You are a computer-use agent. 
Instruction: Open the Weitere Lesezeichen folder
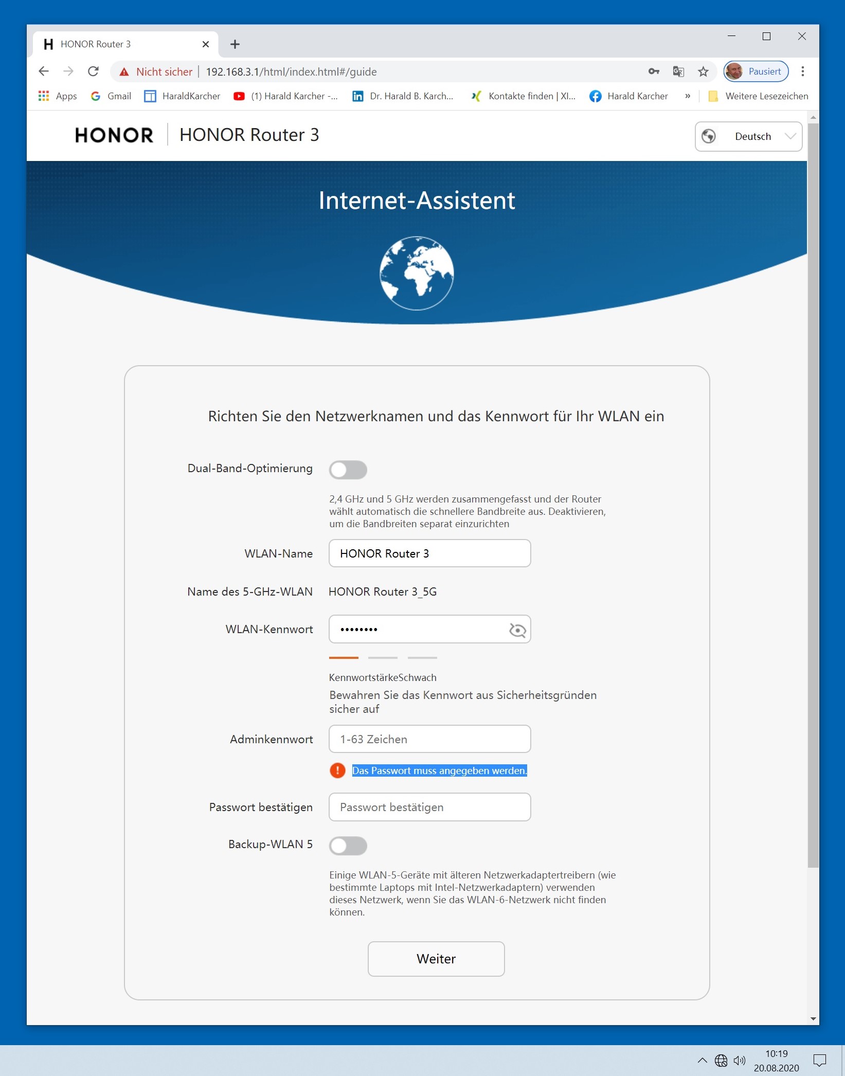click(758, 96)
